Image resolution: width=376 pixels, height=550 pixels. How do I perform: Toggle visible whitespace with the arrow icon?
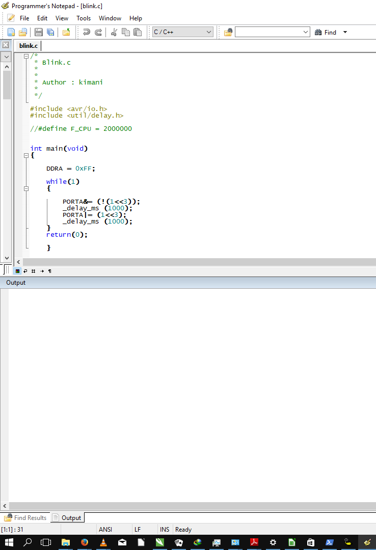(42, 271)
